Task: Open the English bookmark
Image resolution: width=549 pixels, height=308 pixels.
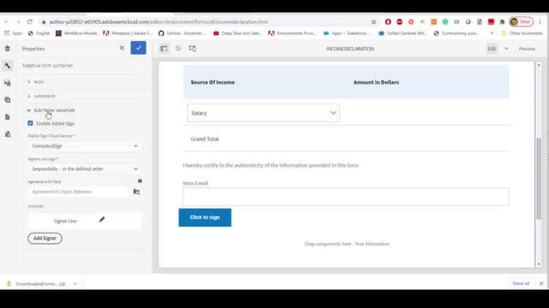Action: [x=39, y=33]
